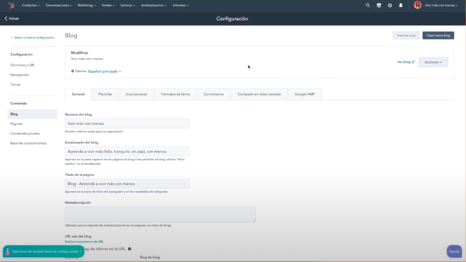Open Contenido privado in sidebar

point(25,134)
